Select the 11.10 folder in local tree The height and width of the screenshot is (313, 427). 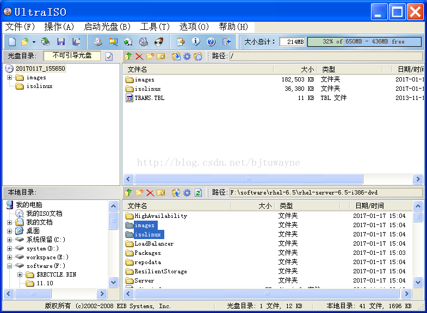tap(45, 283)
